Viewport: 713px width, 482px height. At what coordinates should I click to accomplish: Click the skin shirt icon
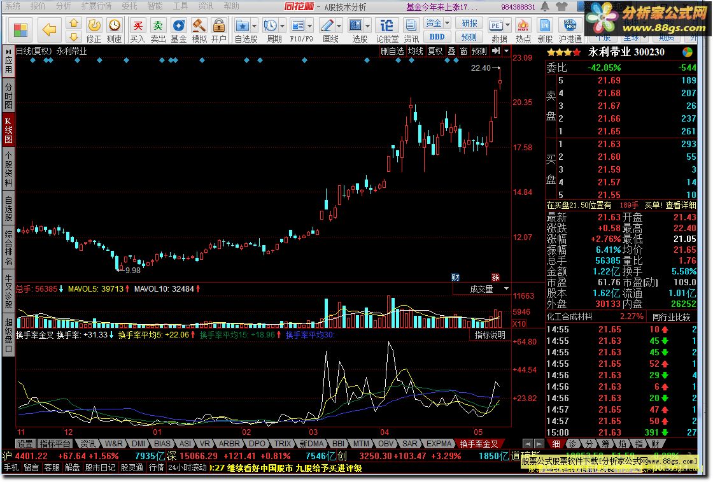[562, 6]
